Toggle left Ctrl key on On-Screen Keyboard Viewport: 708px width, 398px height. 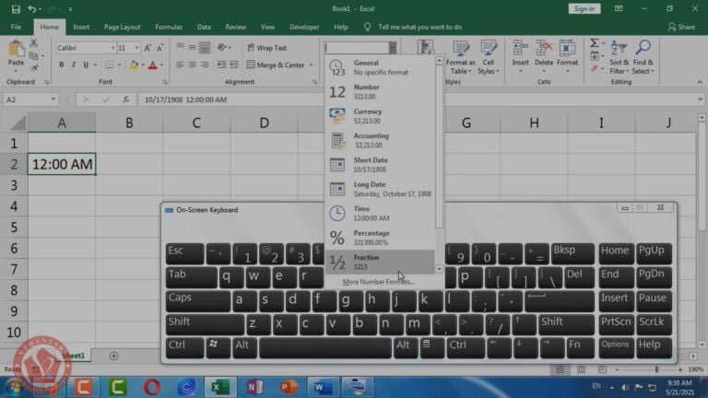(x=184, y=348)
